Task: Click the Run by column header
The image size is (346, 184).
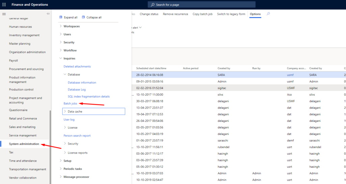Action: click(256, 68)
